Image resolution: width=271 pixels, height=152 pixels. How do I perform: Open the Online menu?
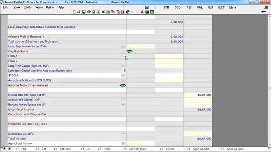coord(50,7)
